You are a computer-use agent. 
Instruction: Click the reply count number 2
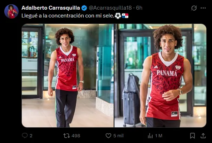coord(31,136)
